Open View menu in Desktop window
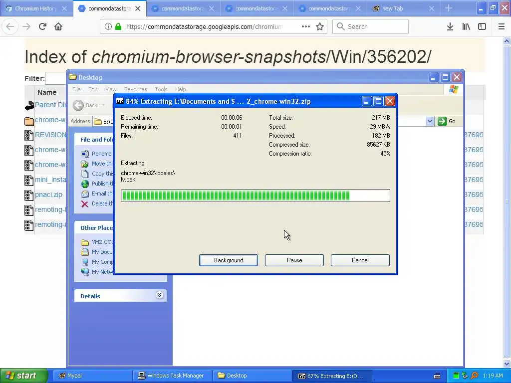The image size is (511, 383). click(111, 89)
